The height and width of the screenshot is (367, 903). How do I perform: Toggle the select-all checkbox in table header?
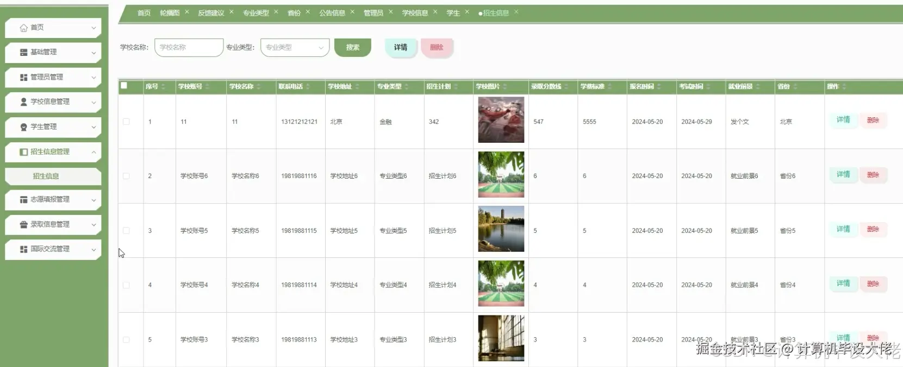click(124, 86)
